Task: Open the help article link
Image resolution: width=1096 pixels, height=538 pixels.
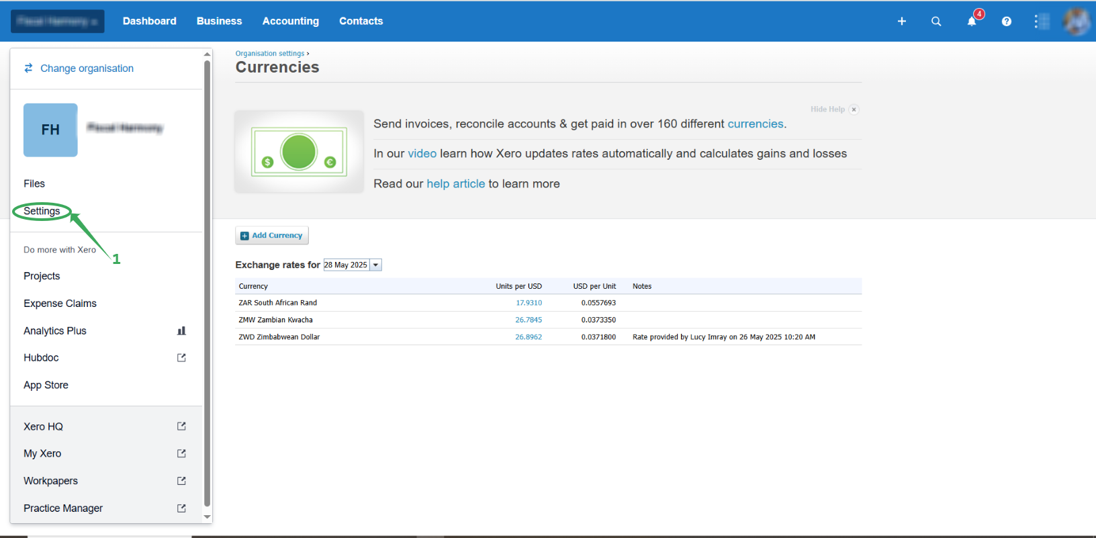Action: [x=456, y=184]
